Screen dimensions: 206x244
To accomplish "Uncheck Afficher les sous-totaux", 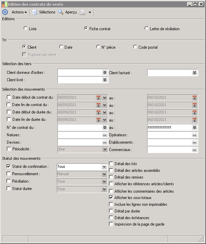I will [111, 198].
